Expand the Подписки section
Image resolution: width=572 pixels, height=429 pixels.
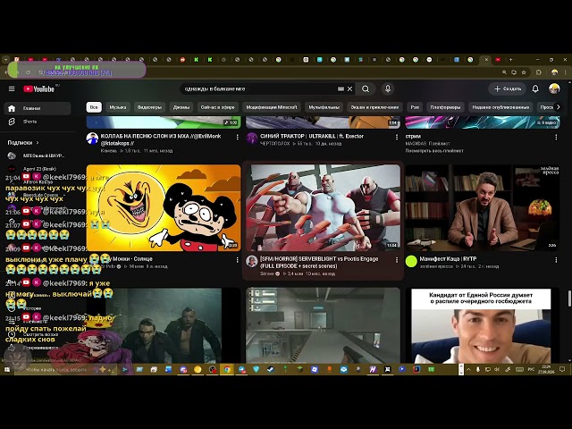23,143
